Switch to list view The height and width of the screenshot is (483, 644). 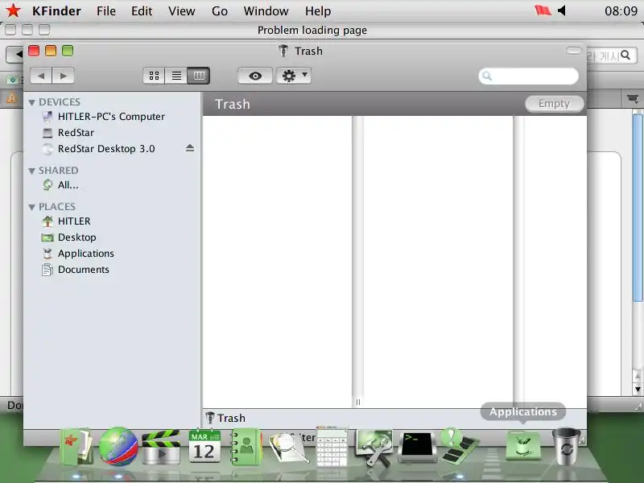[176, 76]
